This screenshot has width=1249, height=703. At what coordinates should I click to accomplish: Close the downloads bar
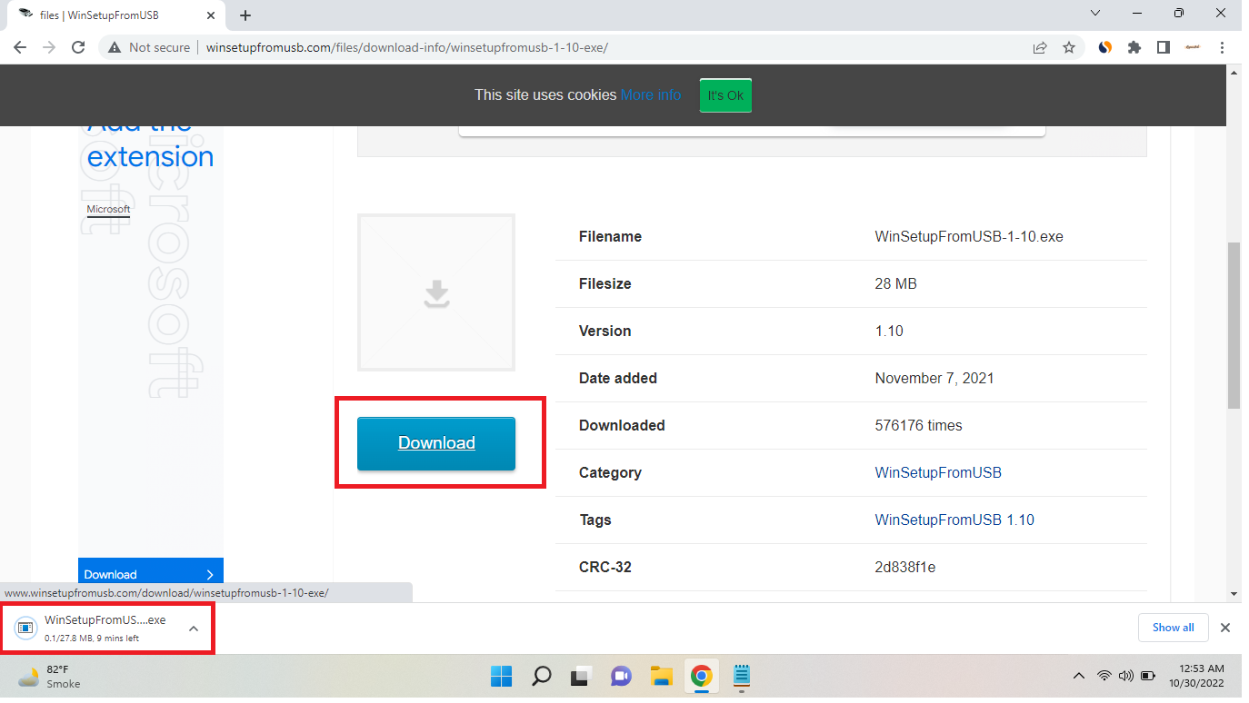(1225, 628)
